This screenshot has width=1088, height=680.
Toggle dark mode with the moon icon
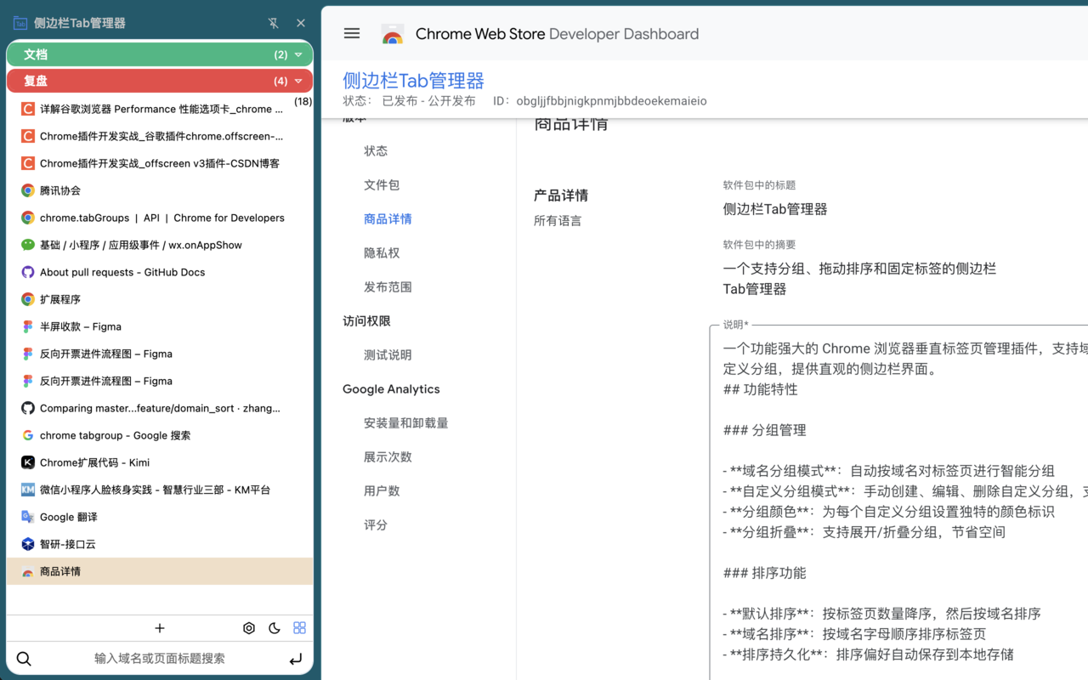[274, 627]
